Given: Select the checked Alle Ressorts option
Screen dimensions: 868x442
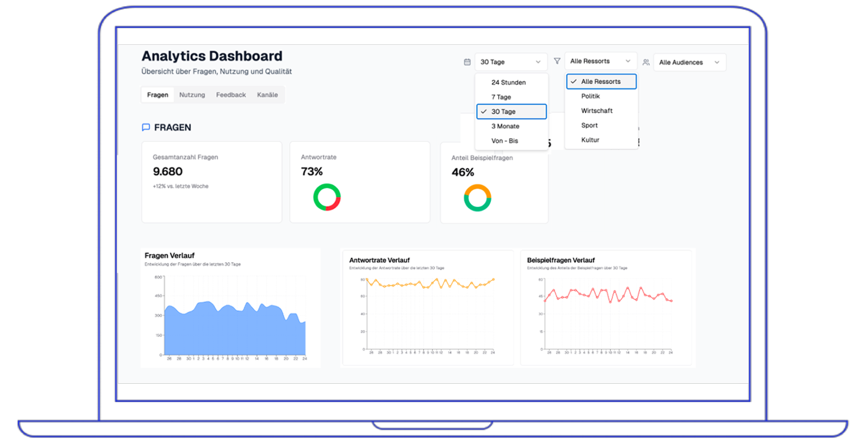Looking at the screenshot, I should [x=601, y=82].
